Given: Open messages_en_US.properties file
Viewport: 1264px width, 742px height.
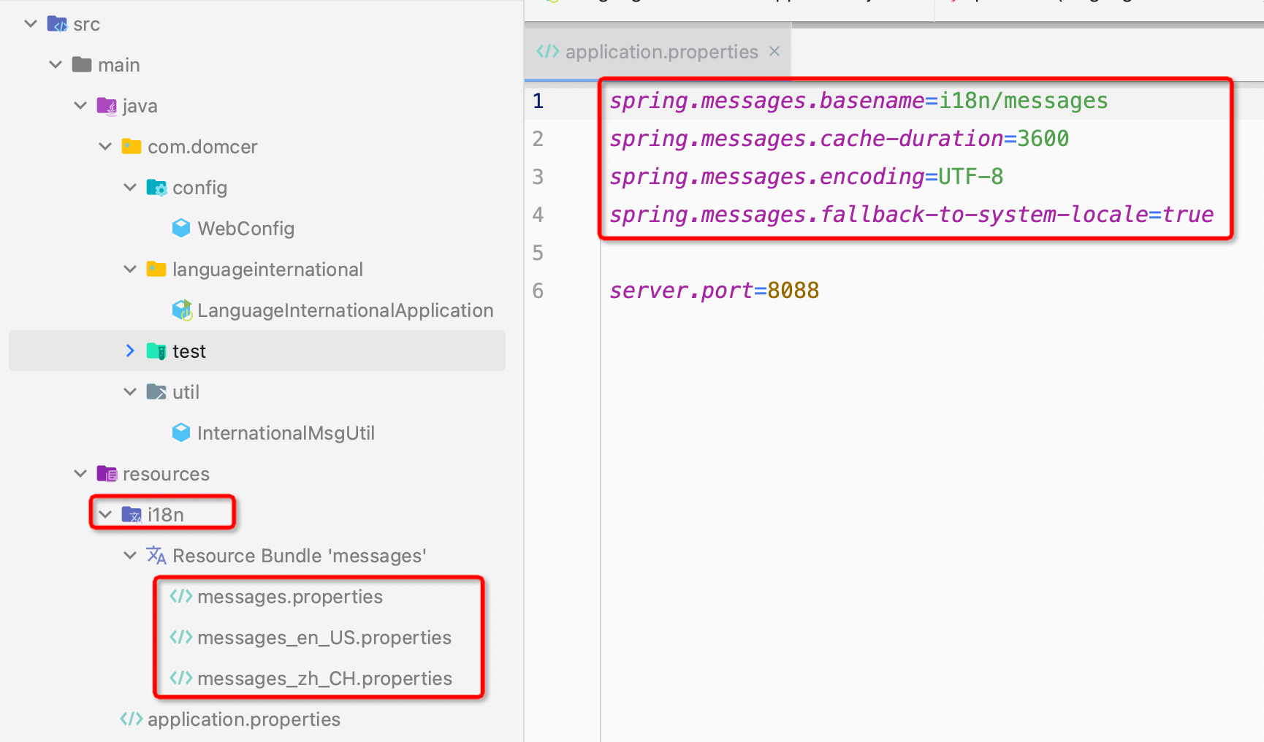Looking at the screenshot, I should (324, 638).
